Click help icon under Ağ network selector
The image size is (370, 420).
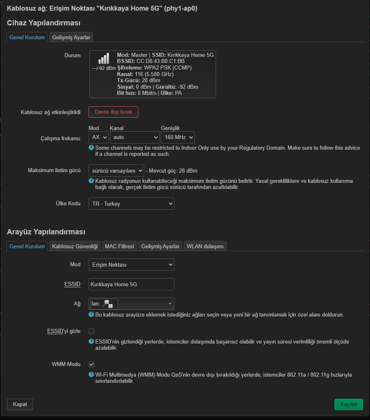[x=91, y=314]
